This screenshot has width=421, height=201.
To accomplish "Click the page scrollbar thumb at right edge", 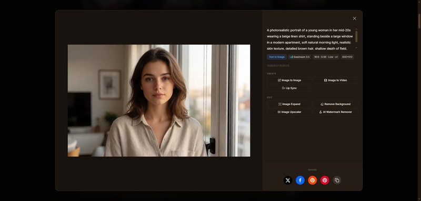I will pos(419,21).
